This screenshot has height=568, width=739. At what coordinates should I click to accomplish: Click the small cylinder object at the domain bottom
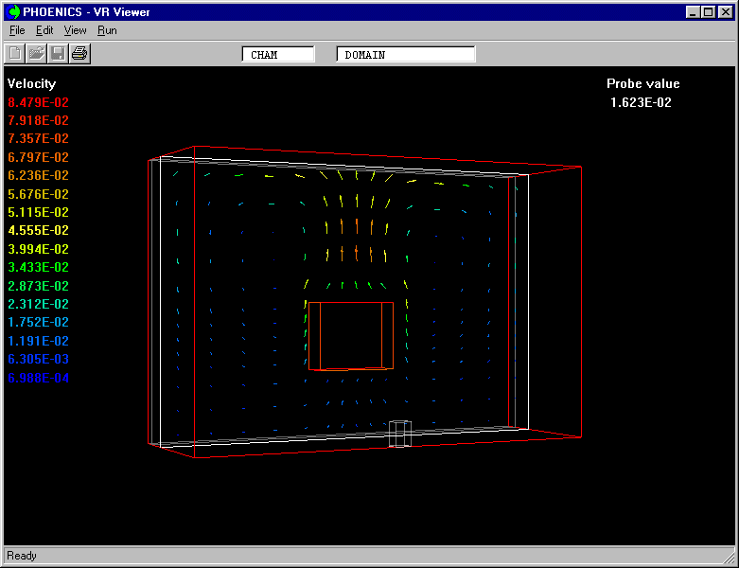point(400,434)
